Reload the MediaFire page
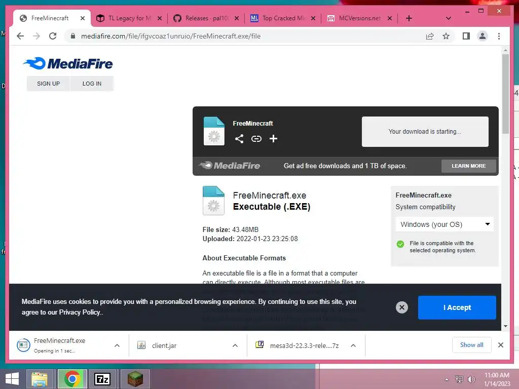This screenshot has width=519, height=389. [x=53, y=36]
